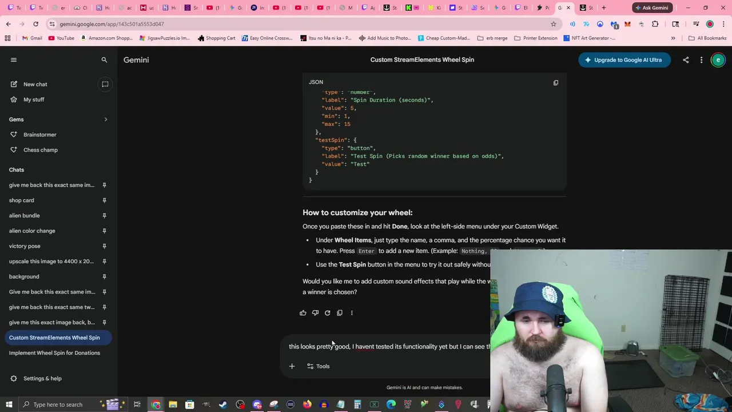Open the Tools menu in prompt box

(319, 366)
